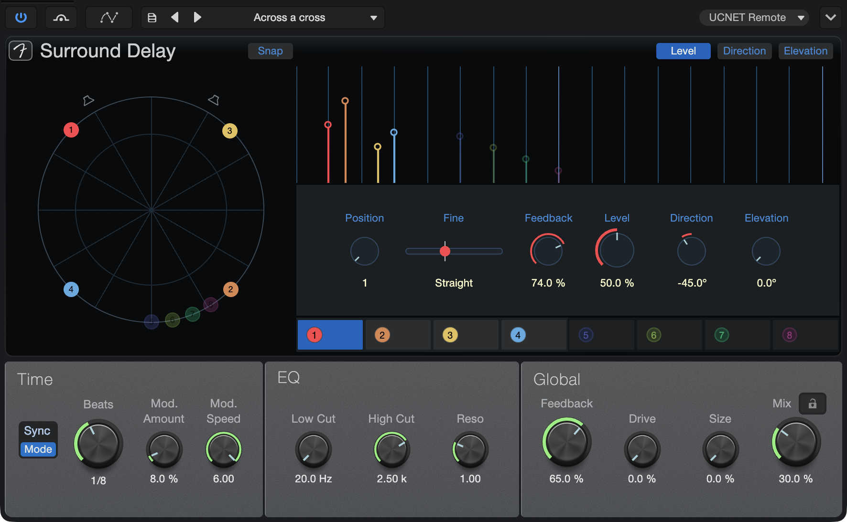
Task: Click the left speaker marker above the circle
Action: pos(88,100)
